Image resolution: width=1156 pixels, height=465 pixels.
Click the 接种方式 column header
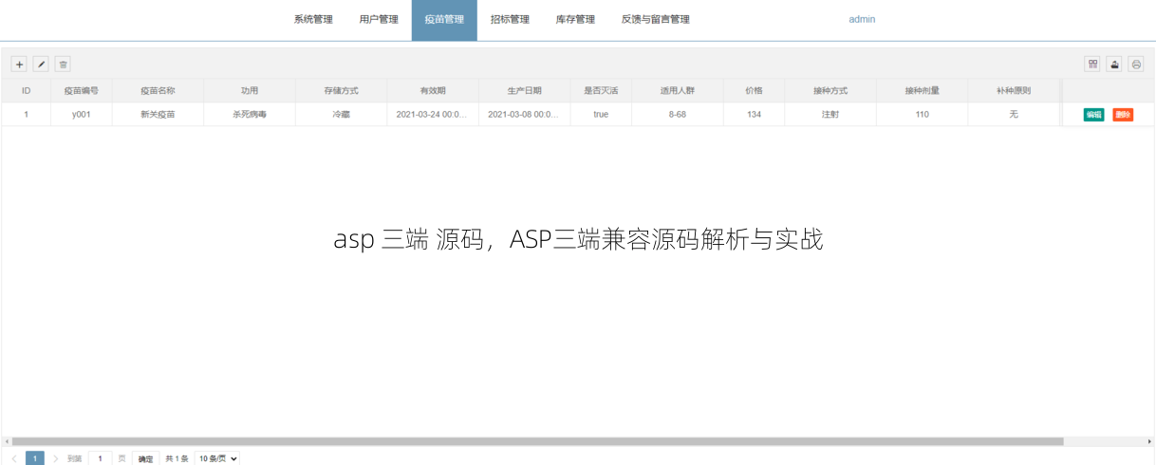(830, 91)
